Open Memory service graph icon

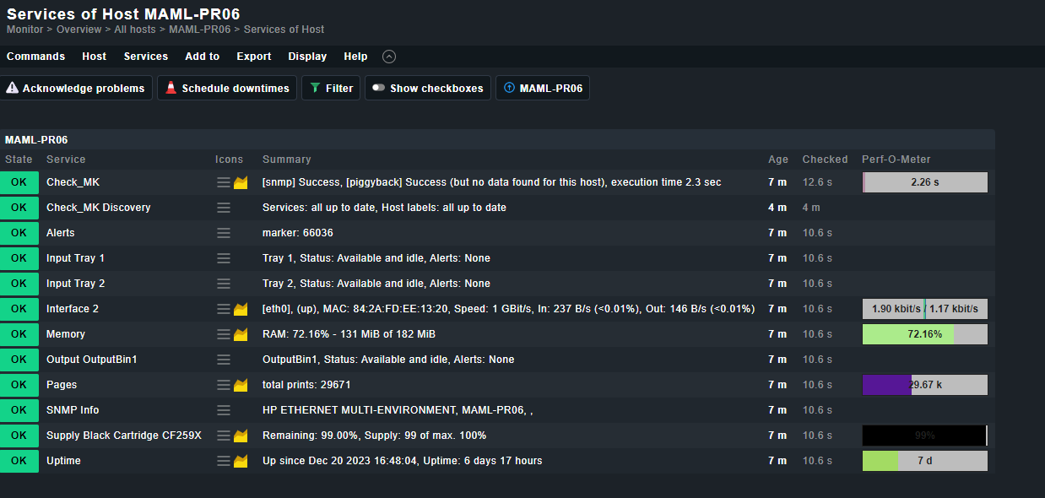[x=241, y=334]
